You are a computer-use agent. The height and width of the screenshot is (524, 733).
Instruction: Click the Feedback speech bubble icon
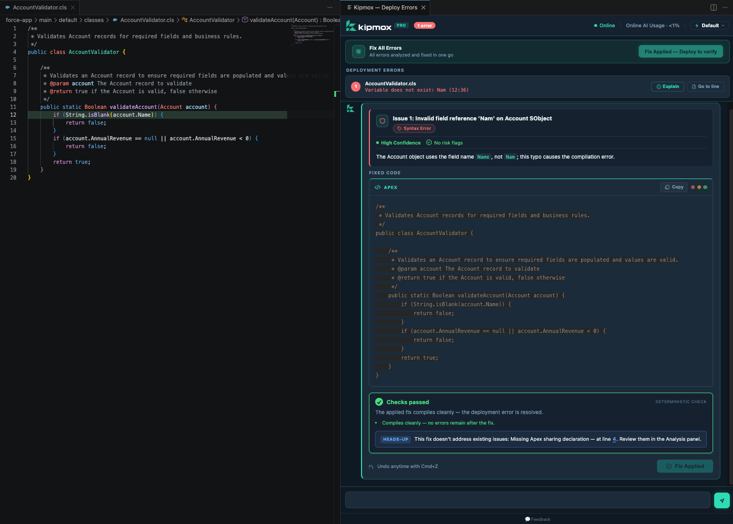[x=528, y=519]
